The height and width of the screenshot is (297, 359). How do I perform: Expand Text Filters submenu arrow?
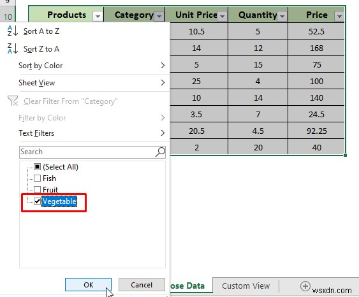pos(163,133)
